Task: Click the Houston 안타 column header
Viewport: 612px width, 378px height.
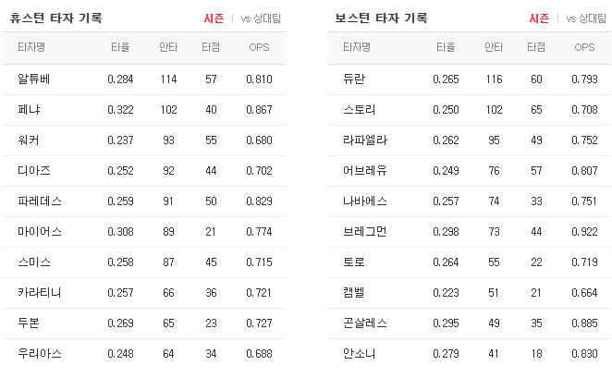Action: coord(168,47)
